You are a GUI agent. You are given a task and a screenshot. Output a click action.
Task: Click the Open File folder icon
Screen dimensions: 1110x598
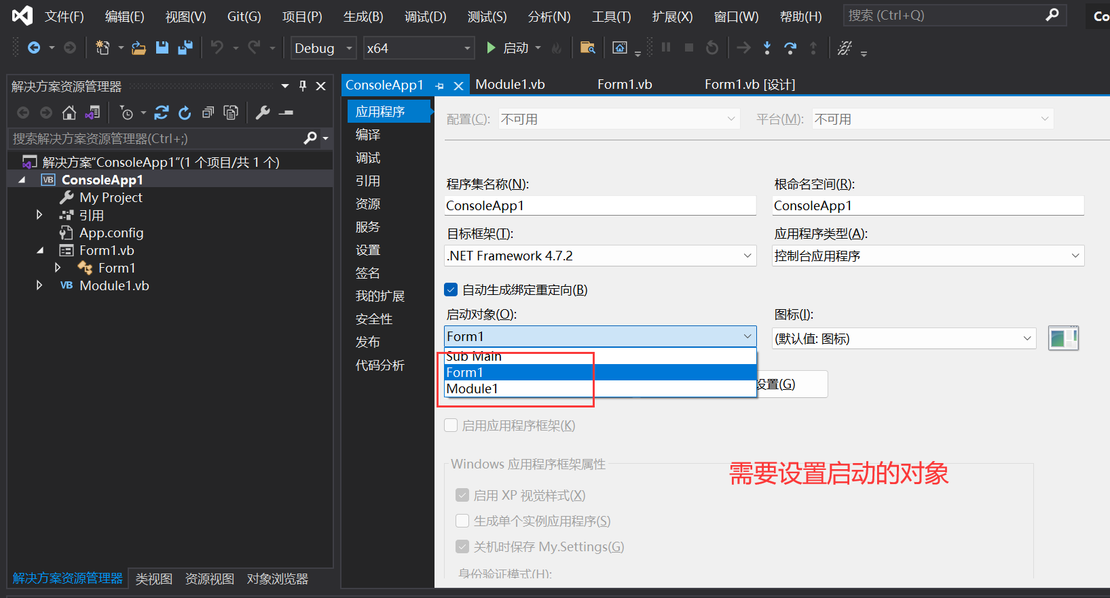pyautogui.click(x=138, y=47)
